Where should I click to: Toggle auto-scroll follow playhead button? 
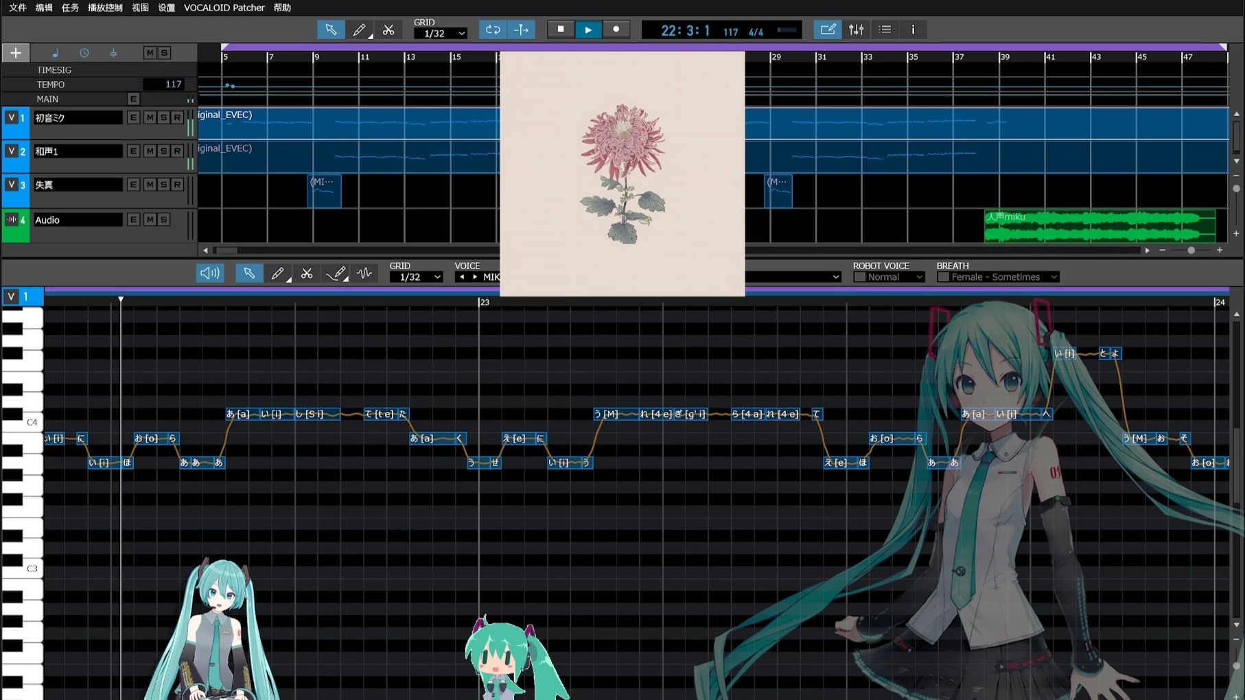tap(522, 30)
